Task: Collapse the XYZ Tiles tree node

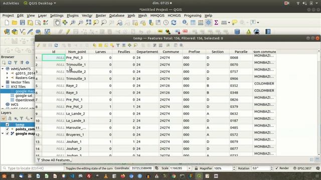Action: [x=3, y=86]
